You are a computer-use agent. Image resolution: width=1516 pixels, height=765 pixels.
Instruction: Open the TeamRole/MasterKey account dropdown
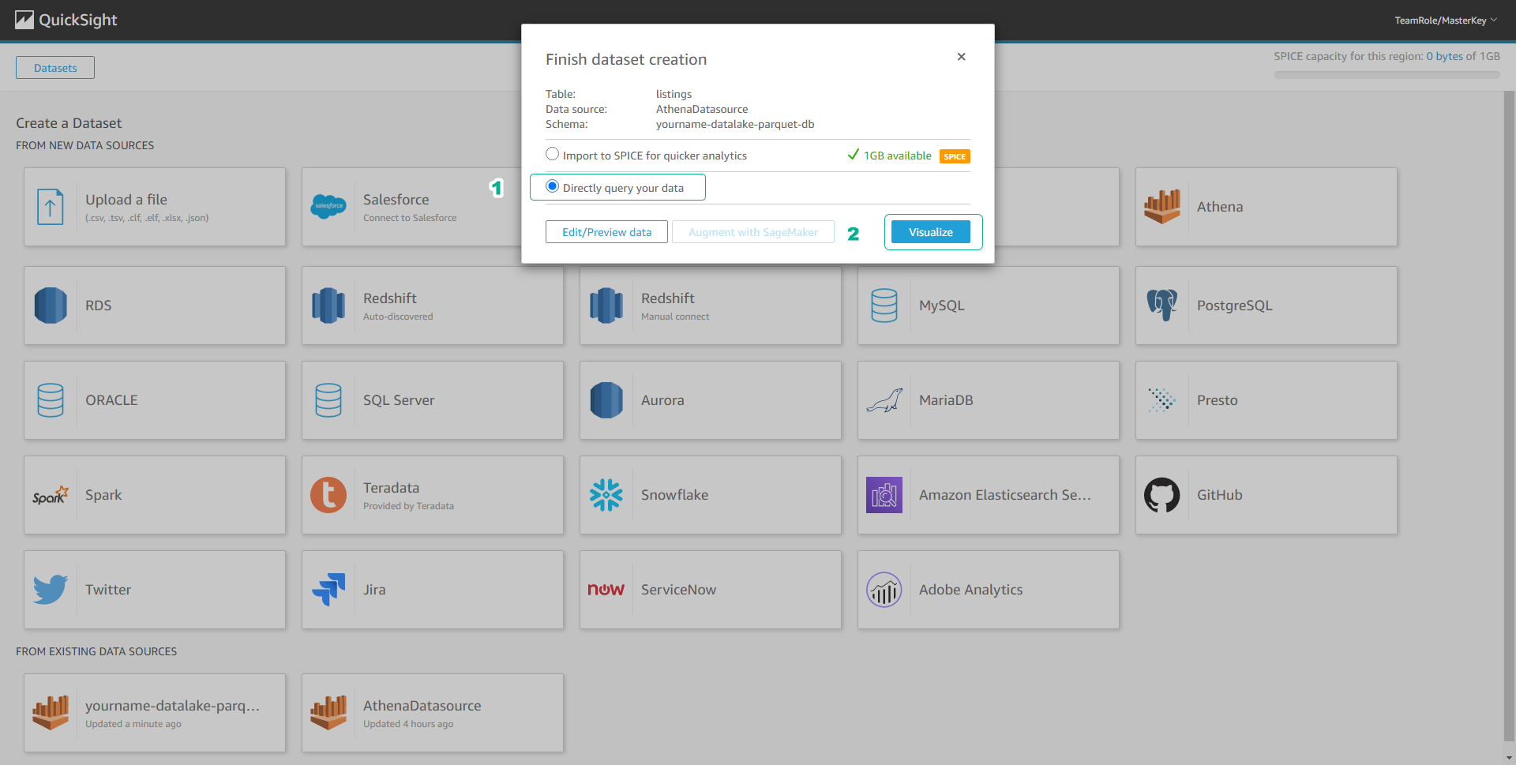coord(1446,21)
